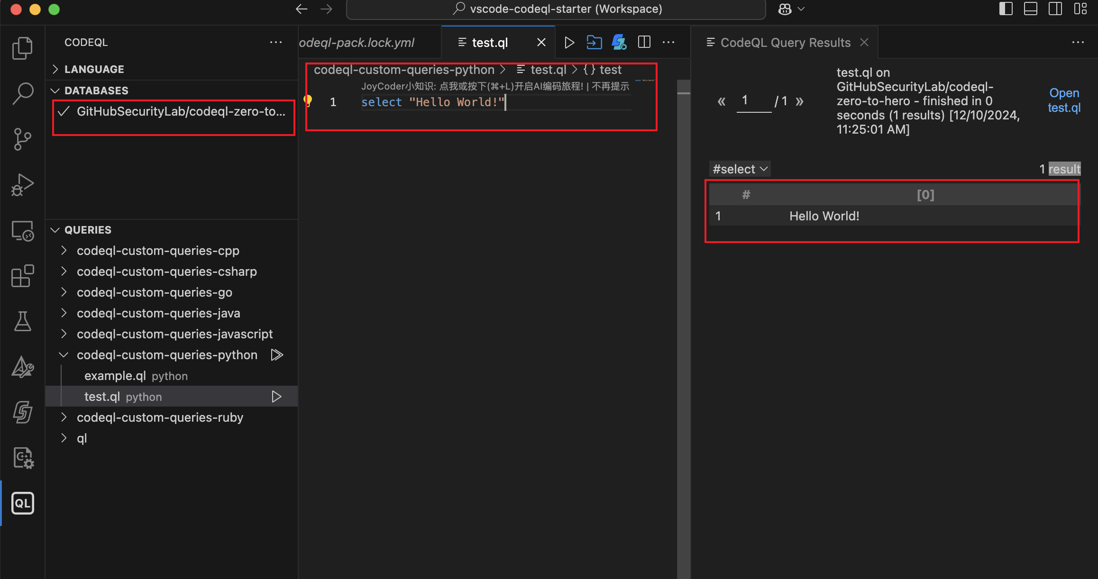The width and height of the screenshot is (1098, 579).
Task: Expand the LANGUAGE section
Action: click(x=94, y=69)
